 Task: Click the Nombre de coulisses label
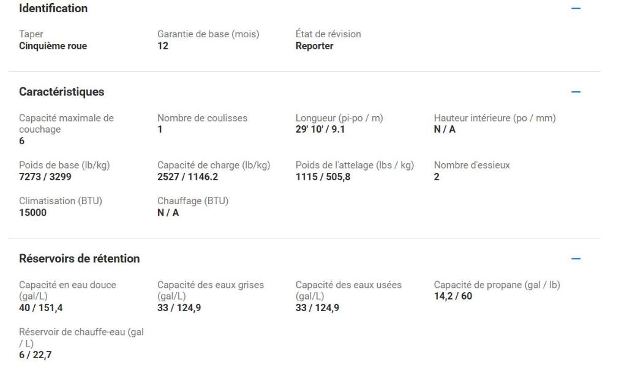(202, 118)
